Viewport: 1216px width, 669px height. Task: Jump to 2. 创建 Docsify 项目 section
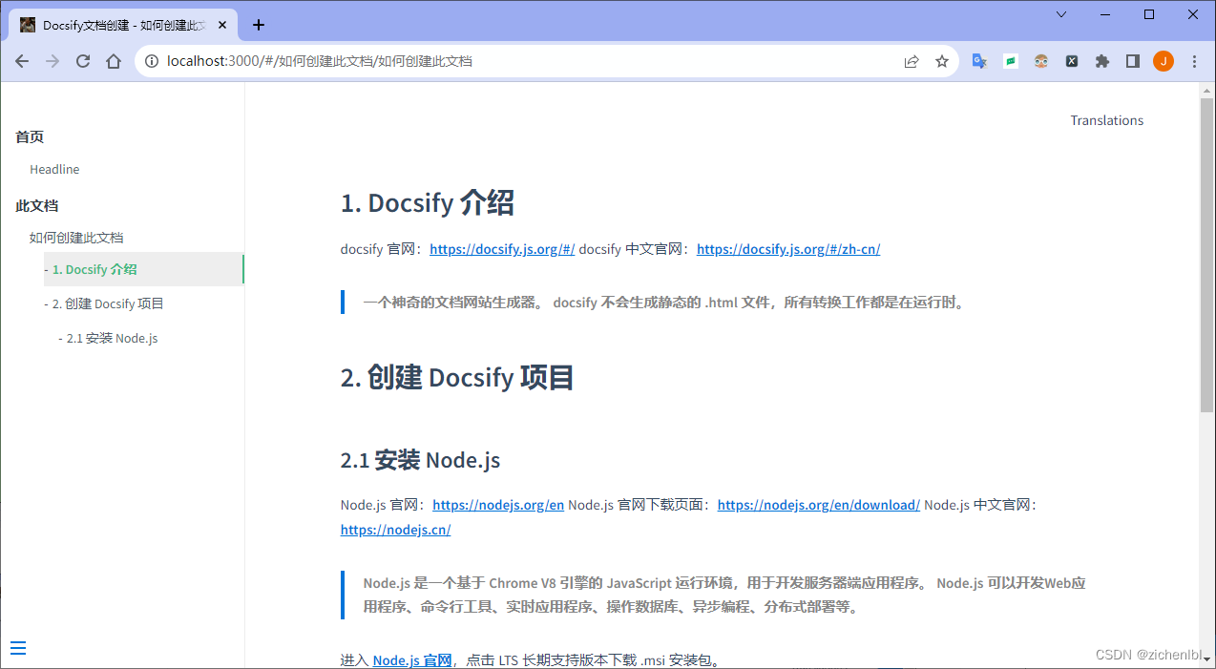(108, 303)
